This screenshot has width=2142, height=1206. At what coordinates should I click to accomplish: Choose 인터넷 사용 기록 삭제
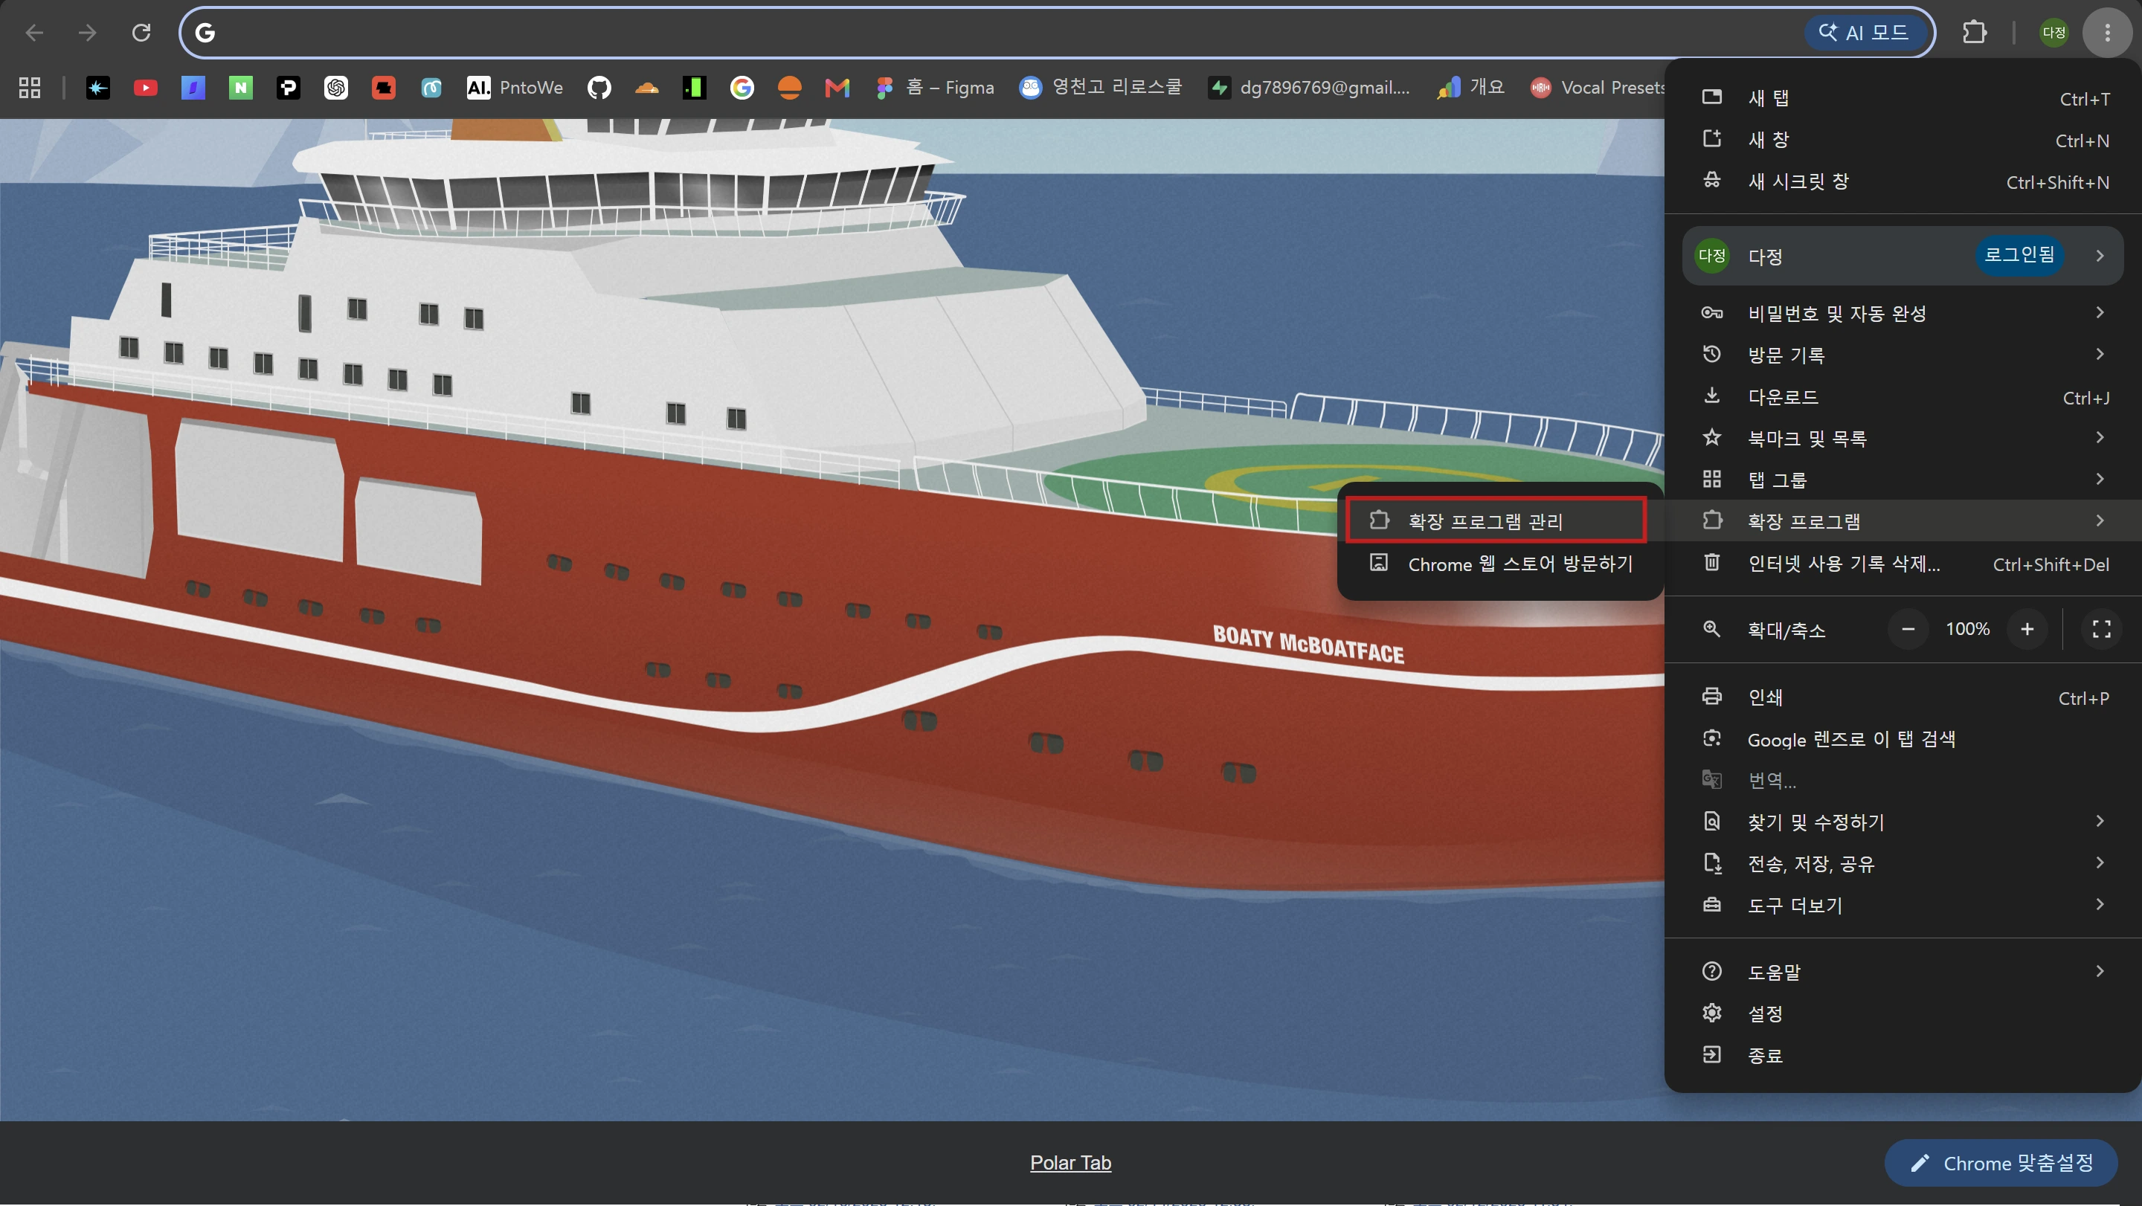1903,564
